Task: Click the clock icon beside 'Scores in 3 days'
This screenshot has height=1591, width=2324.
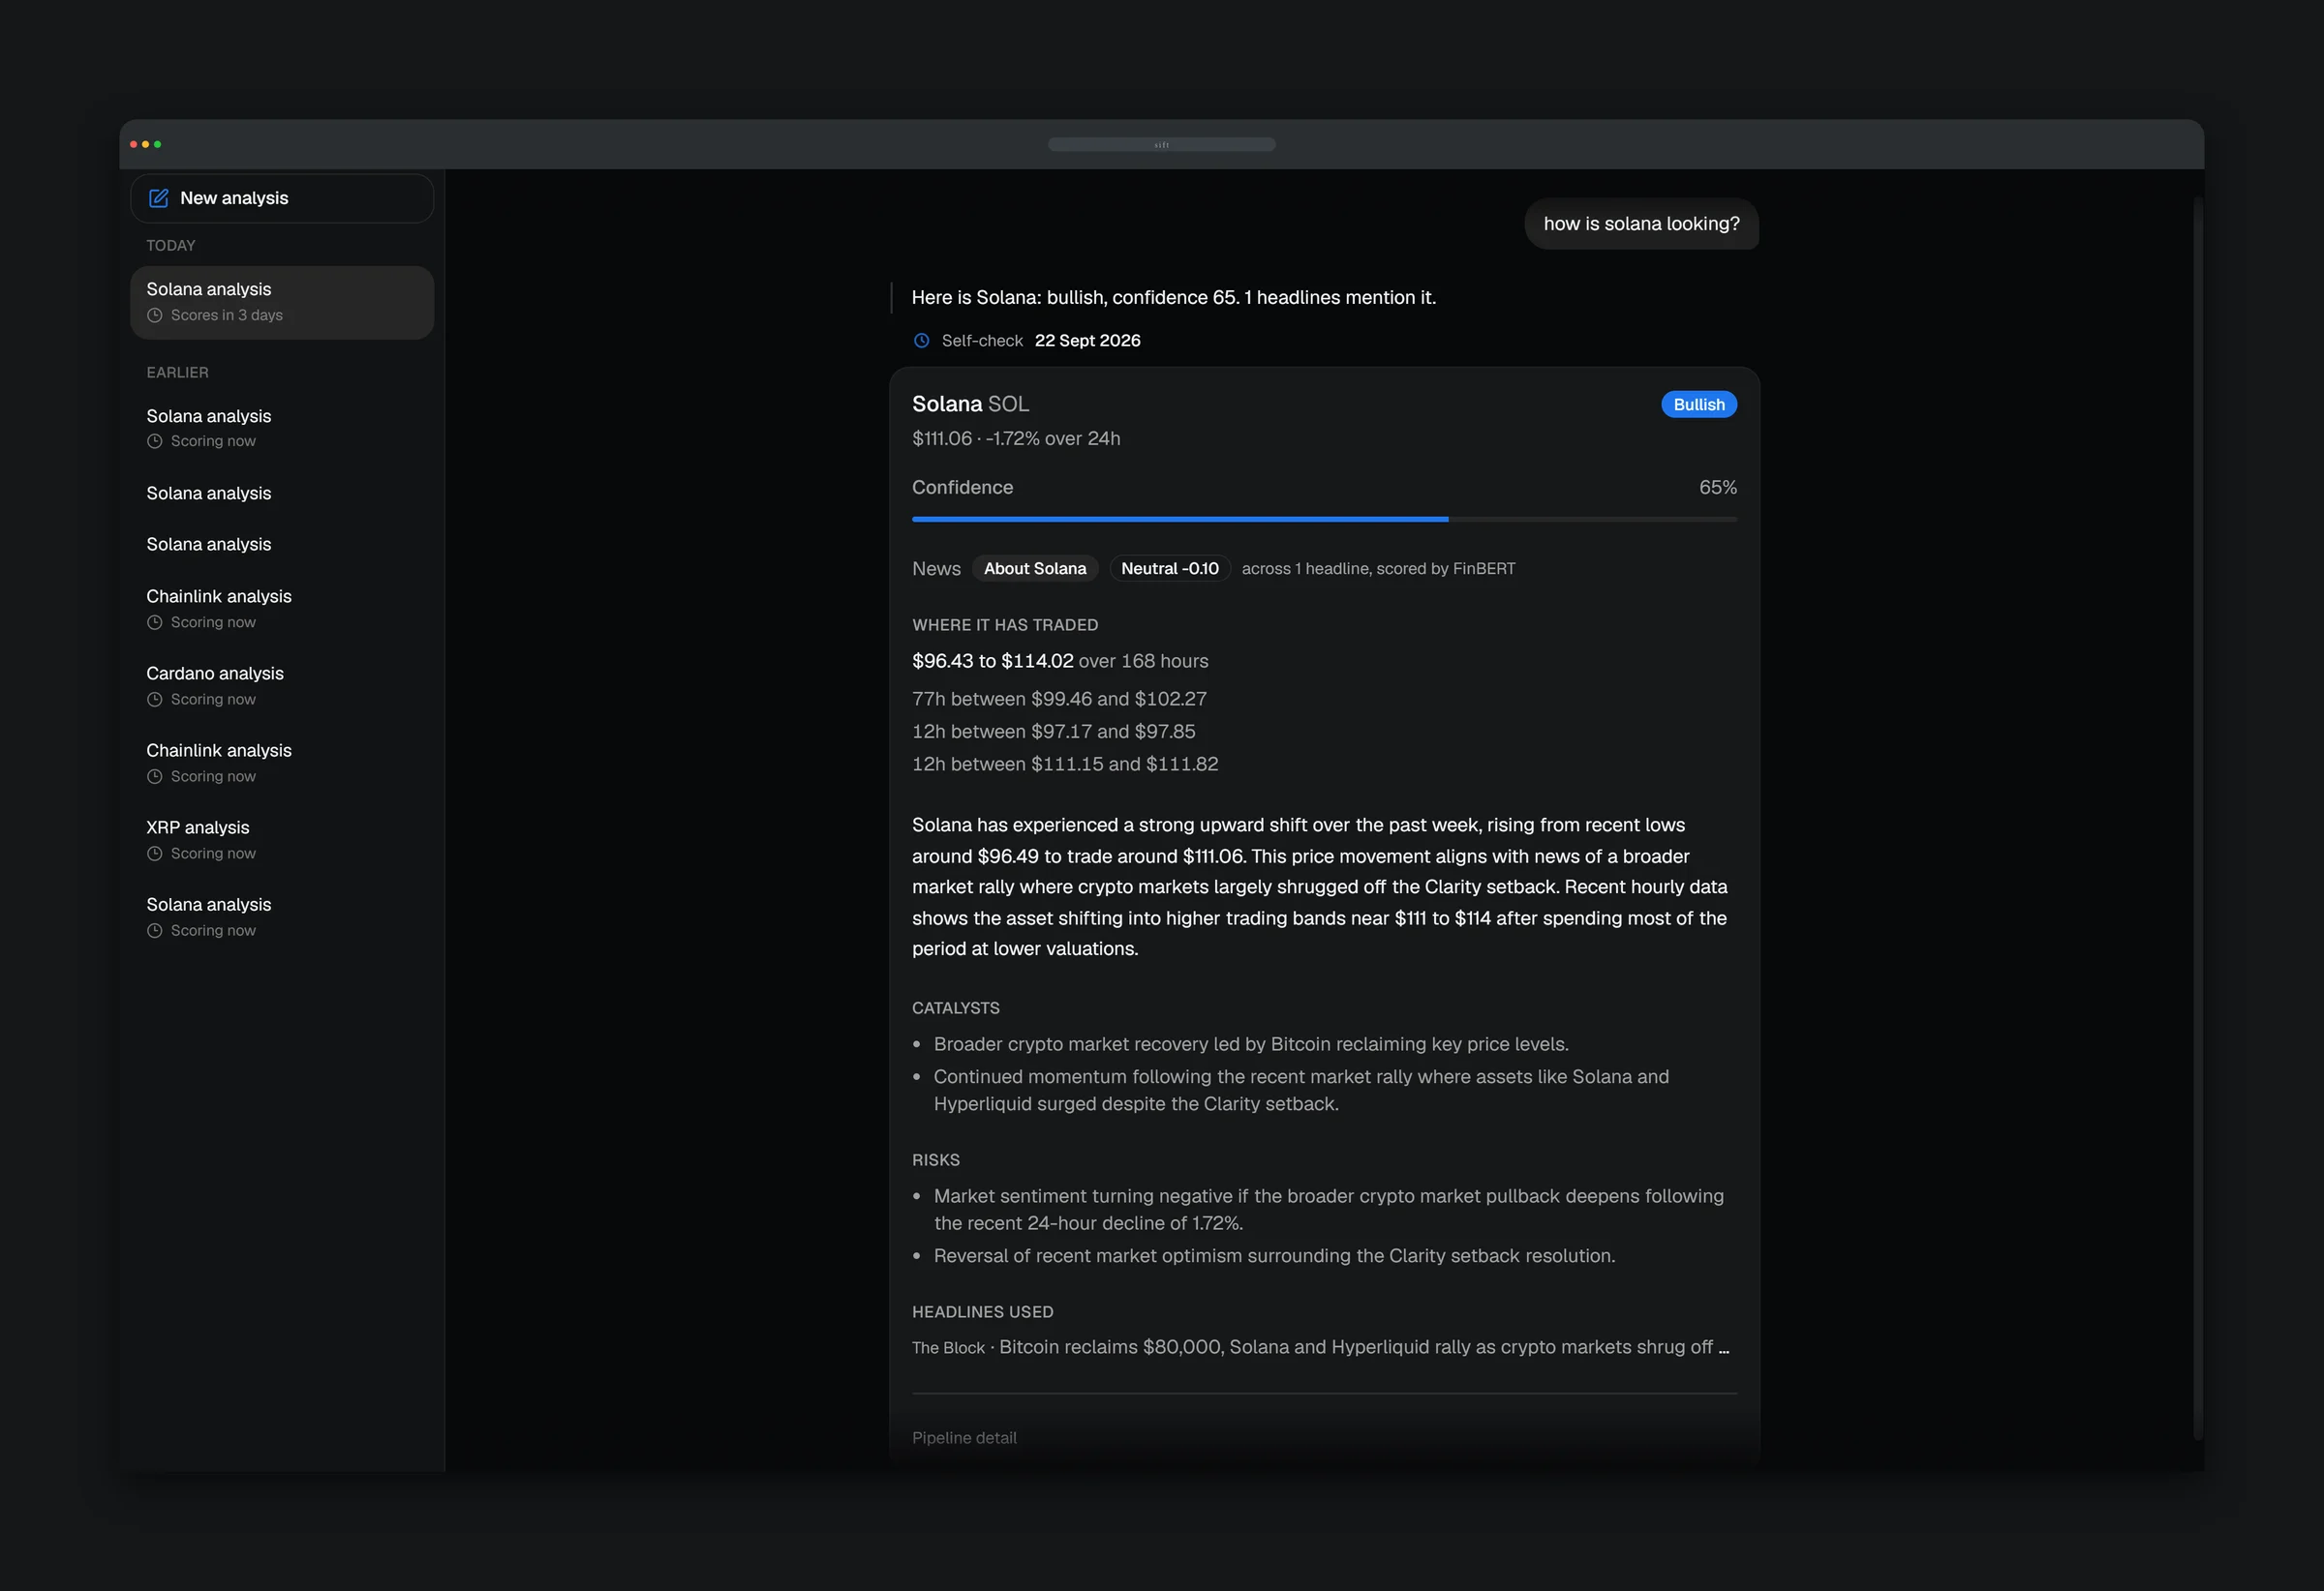Action: click(155, 315)
